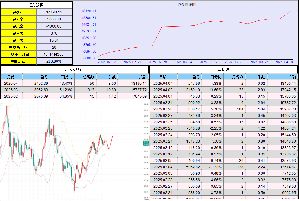
Task: Click the deposit value 5000.00
Action: [x=54, y=19]
